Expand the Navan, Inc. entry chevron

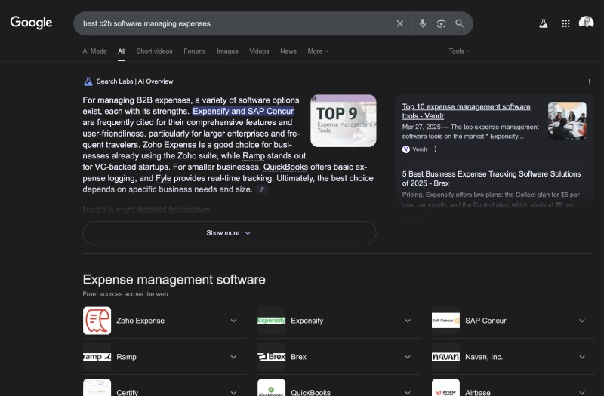[582, 357]
